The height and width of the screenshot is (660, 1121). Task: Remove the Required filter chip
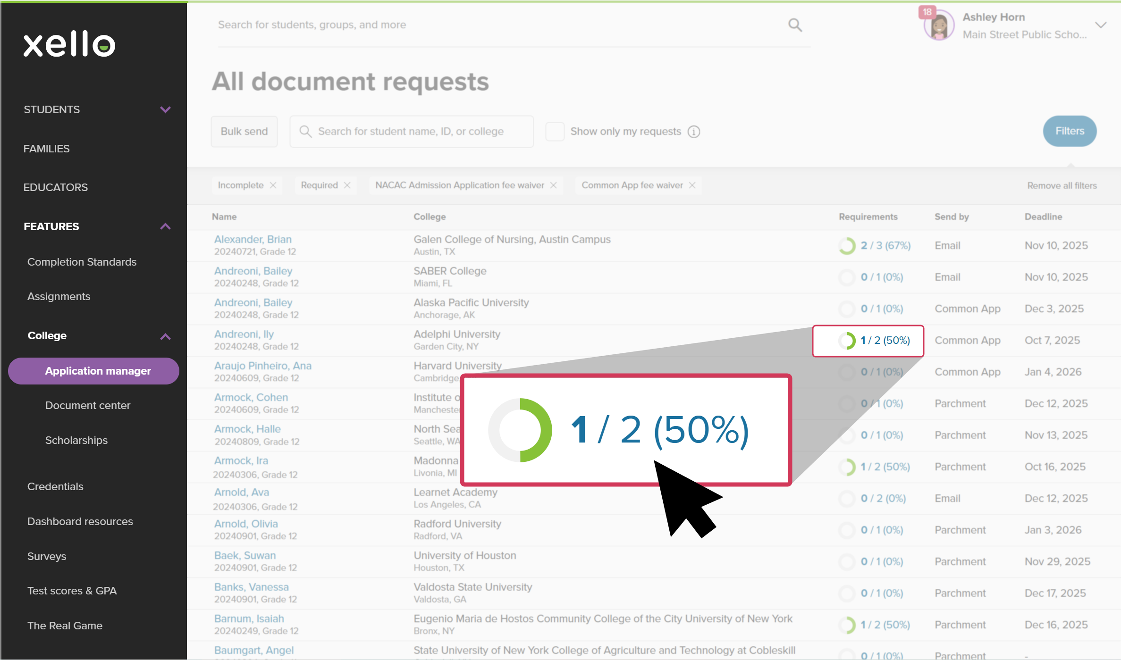pyautogui.click(x=347, y=185)
